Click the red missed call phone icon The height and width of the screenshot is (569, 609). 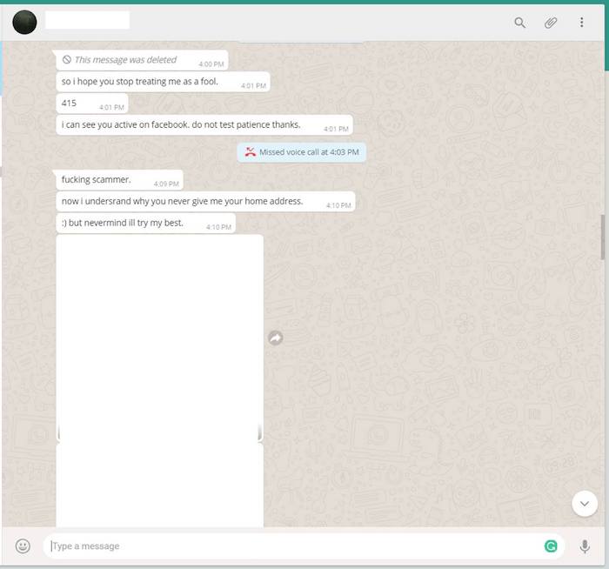(251, 152)
